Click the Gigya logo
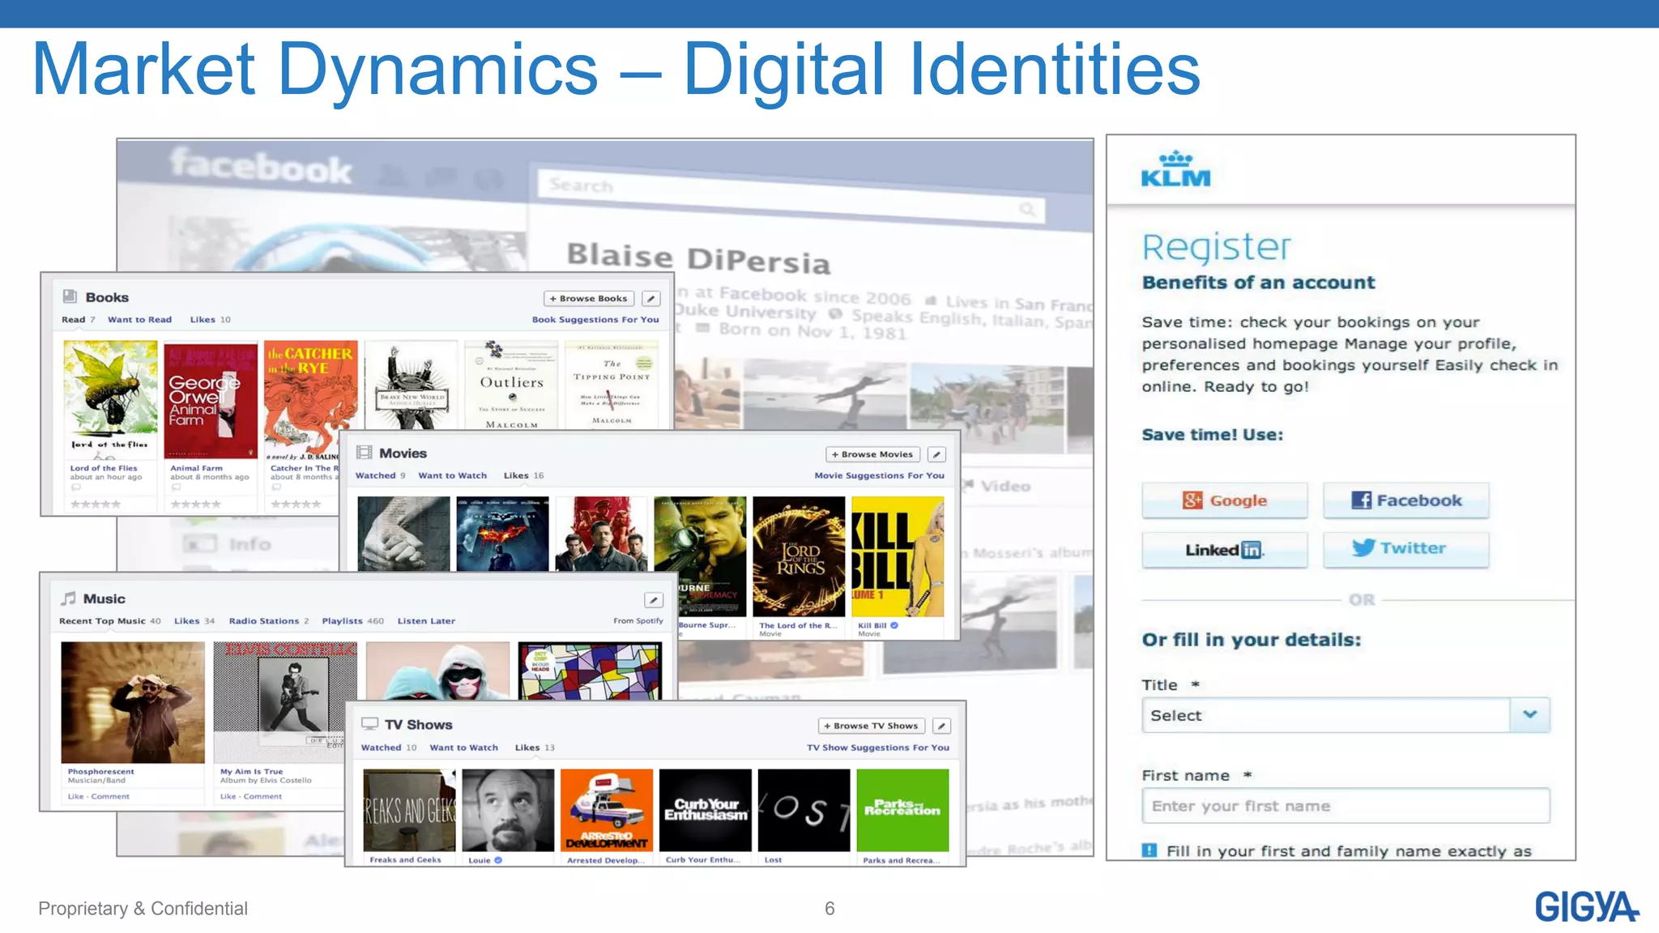This screenshot has width=1659, height=933. 1586,907
